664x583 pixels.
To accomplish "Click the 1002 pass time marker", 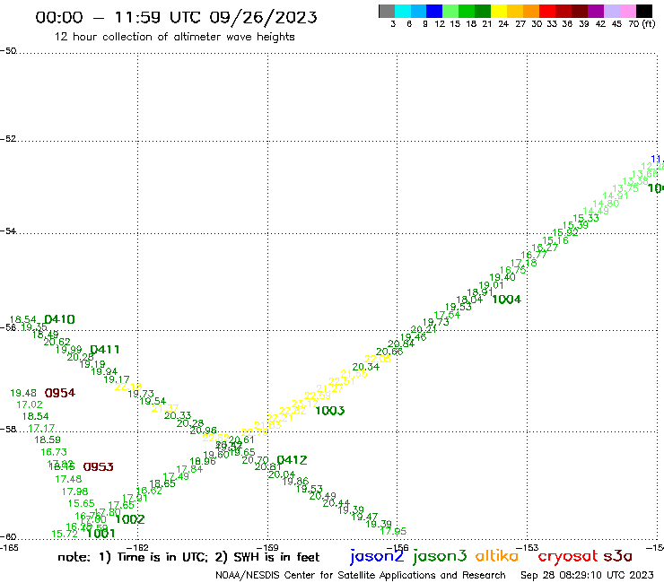I will click(x=130, y=519).
